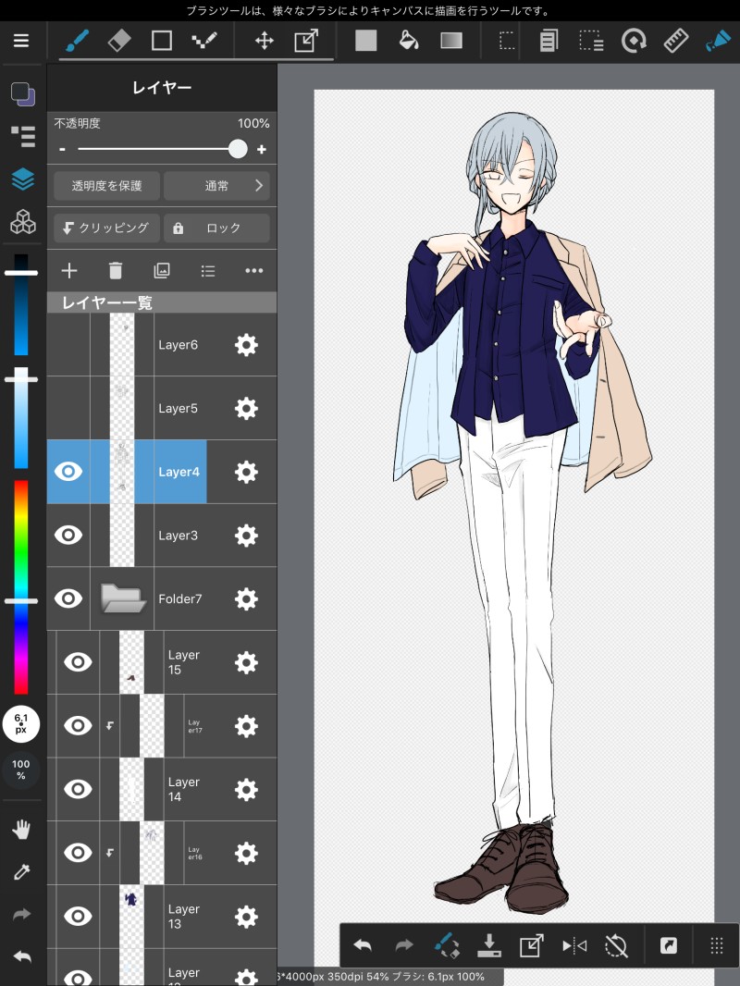Click undo arrow in left sidebar

[22, 957]
